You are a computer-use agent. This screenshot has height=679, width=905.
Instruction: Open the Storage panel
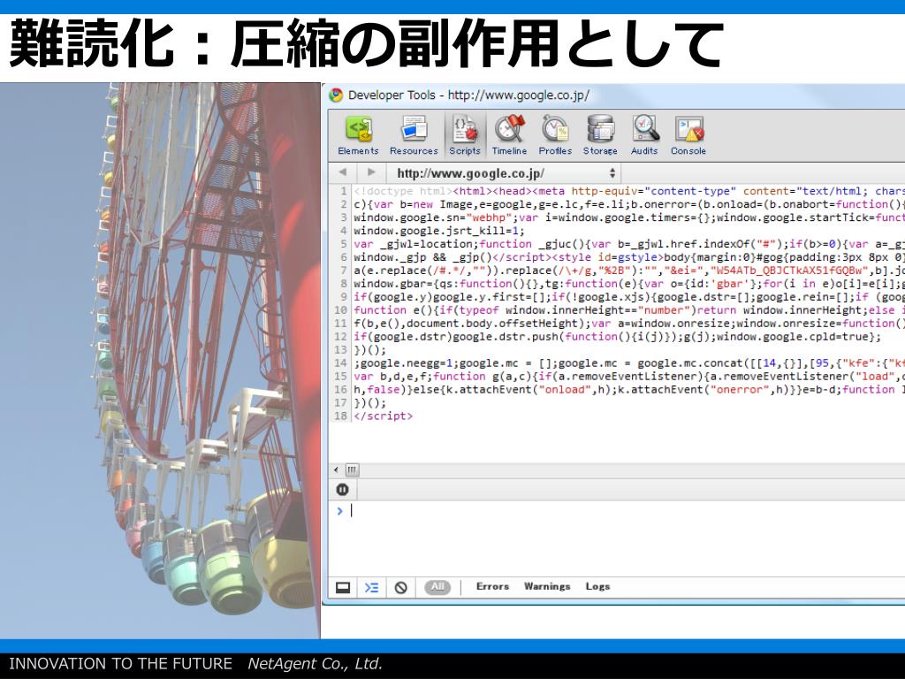600,135
